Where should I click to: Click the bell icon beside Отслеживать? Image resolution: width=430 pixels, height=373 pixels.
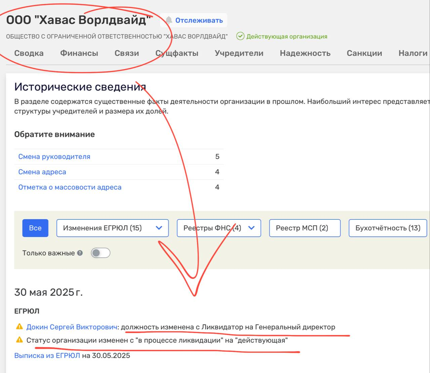click(169, 20)
